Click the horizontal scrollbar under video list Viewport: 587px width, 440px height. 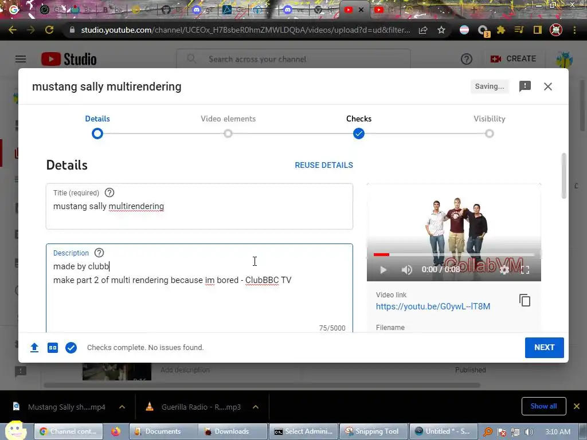(262, 385)
